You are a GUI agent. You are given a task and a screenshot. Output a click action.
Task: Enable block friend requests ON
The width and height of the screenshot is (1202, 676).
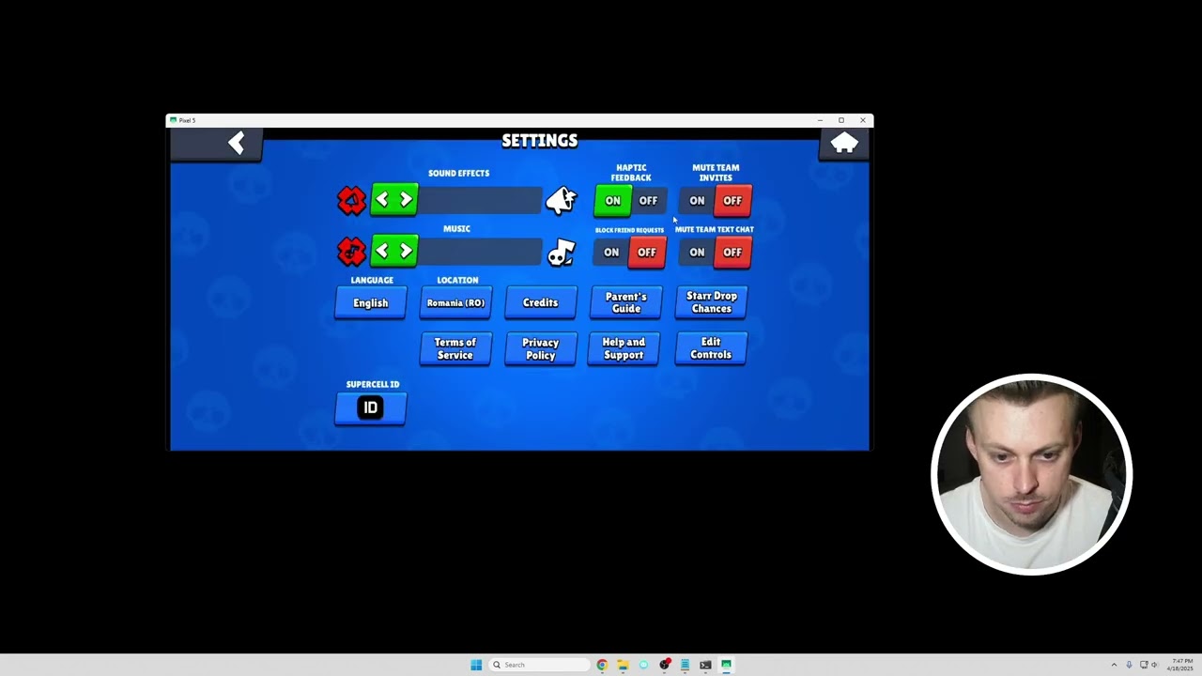(x=611, y=253)
